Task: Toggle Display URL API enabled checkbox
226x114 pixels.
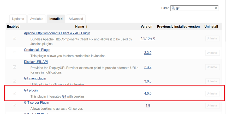Action: (x=15, y=67)
